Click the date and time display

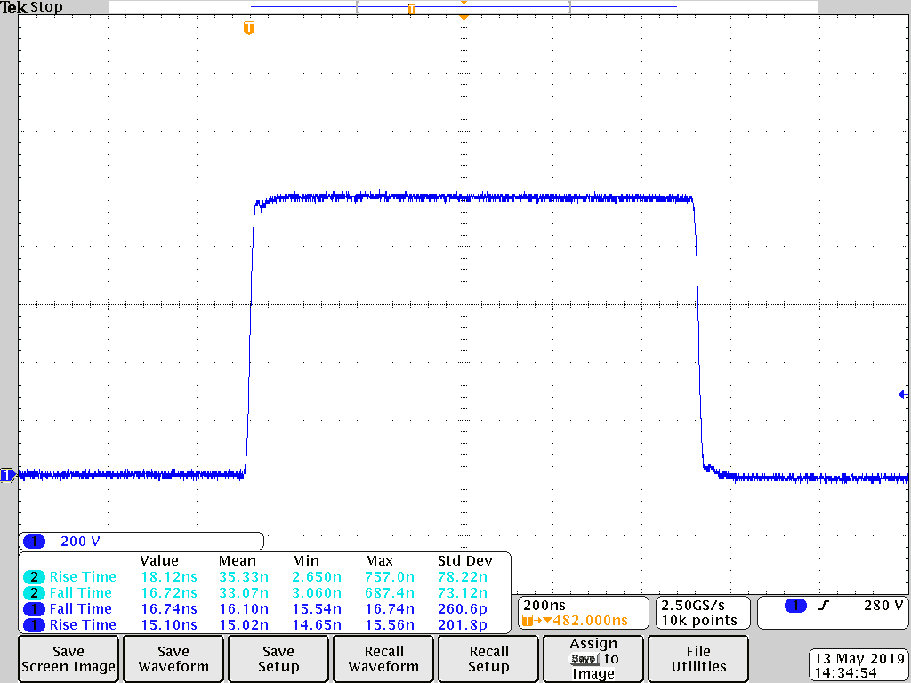[x=859, y=666]
